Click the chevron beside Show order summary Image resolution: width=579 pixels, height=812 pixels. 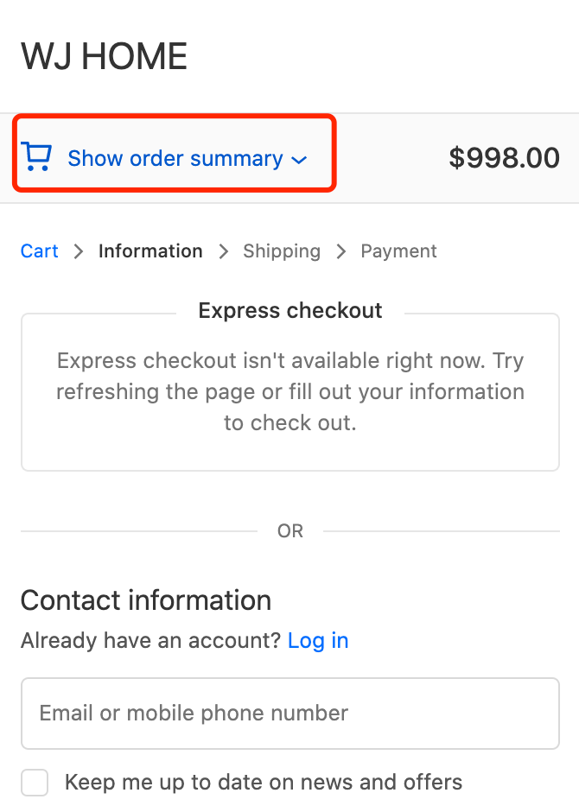click(x=299, y=160)
